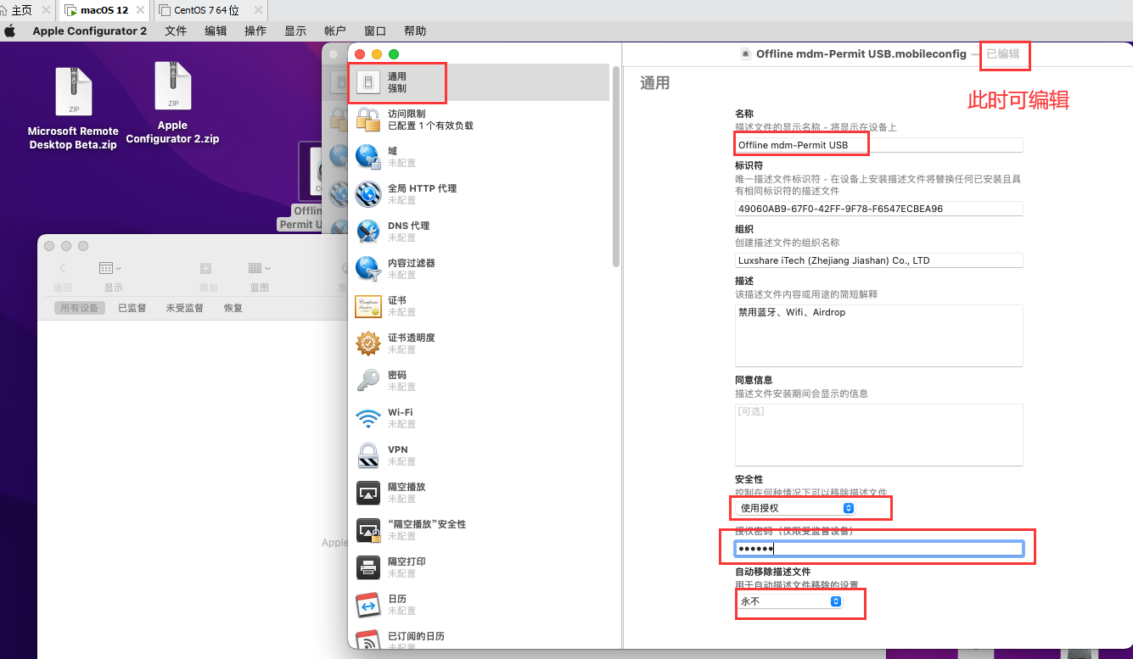Click the 组织 organization field
The height and width of the screenshot is (659, 1133).
(x=879, y=260)
